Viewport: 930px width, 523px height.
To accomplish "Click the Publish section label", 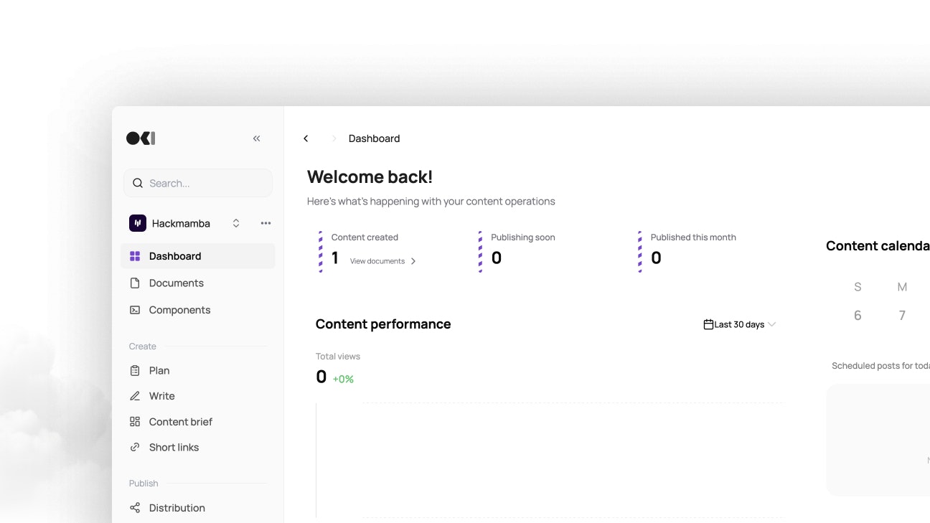I will tap(144, 484).
